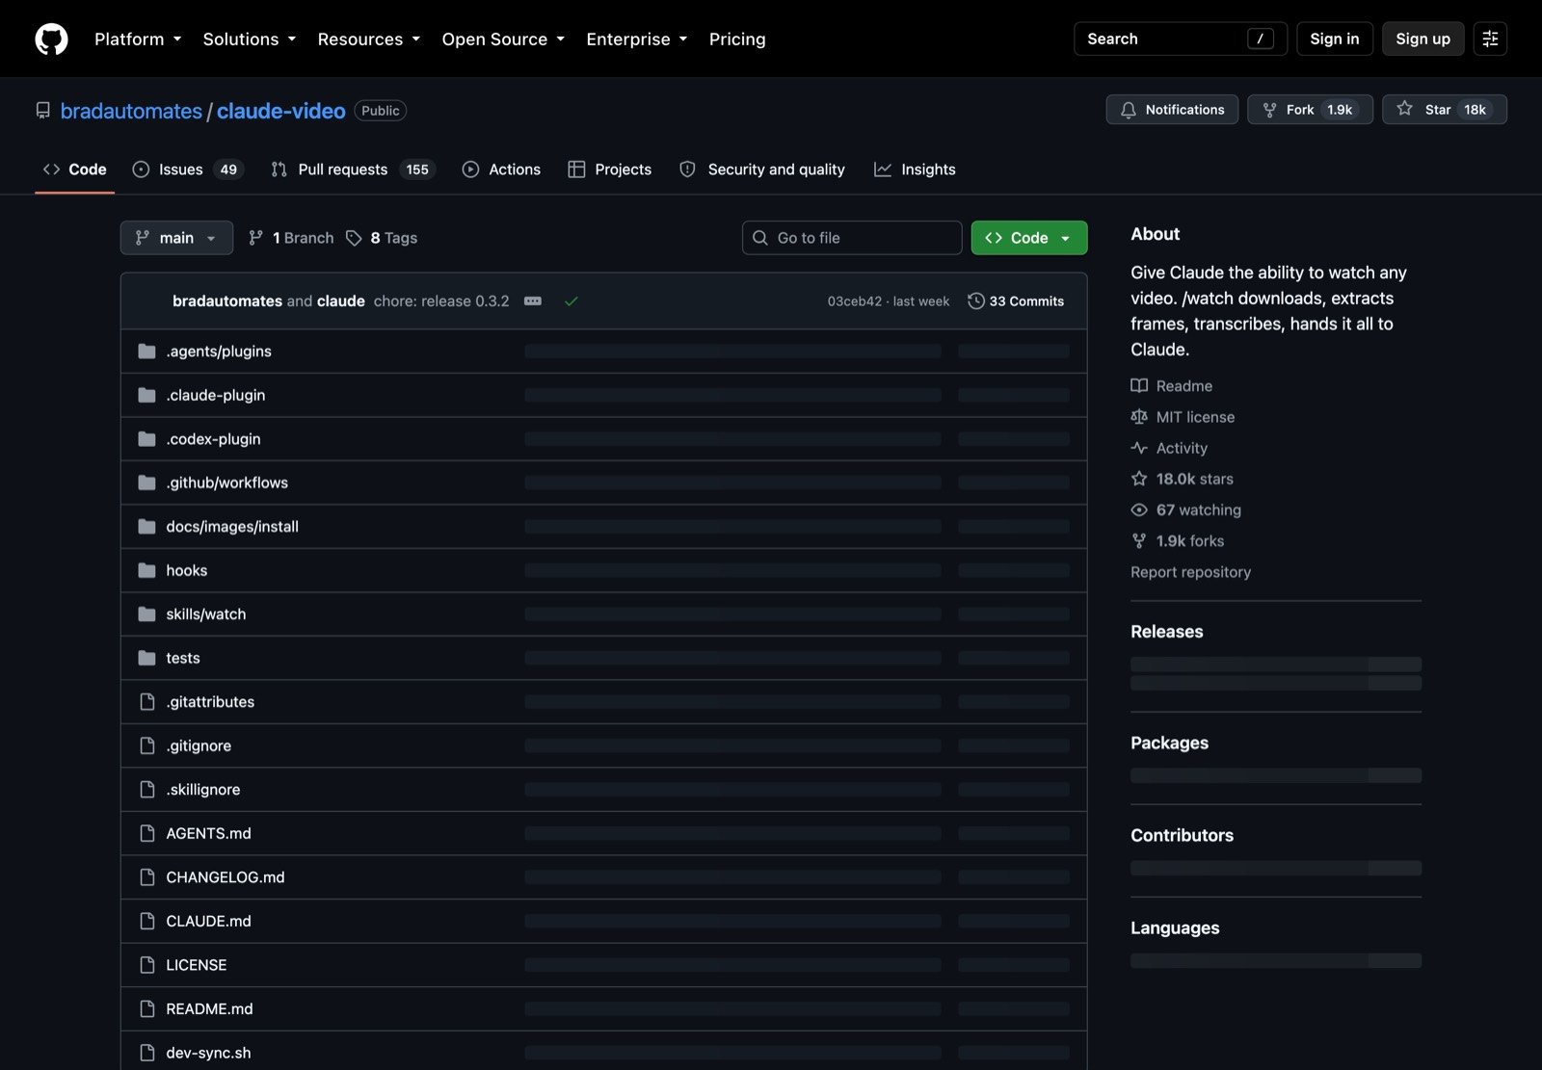Click the eye icon beside 67 watching
Image resolution: width=1542 pixels, height=1070 pixels.
(x=1139, y=509)
